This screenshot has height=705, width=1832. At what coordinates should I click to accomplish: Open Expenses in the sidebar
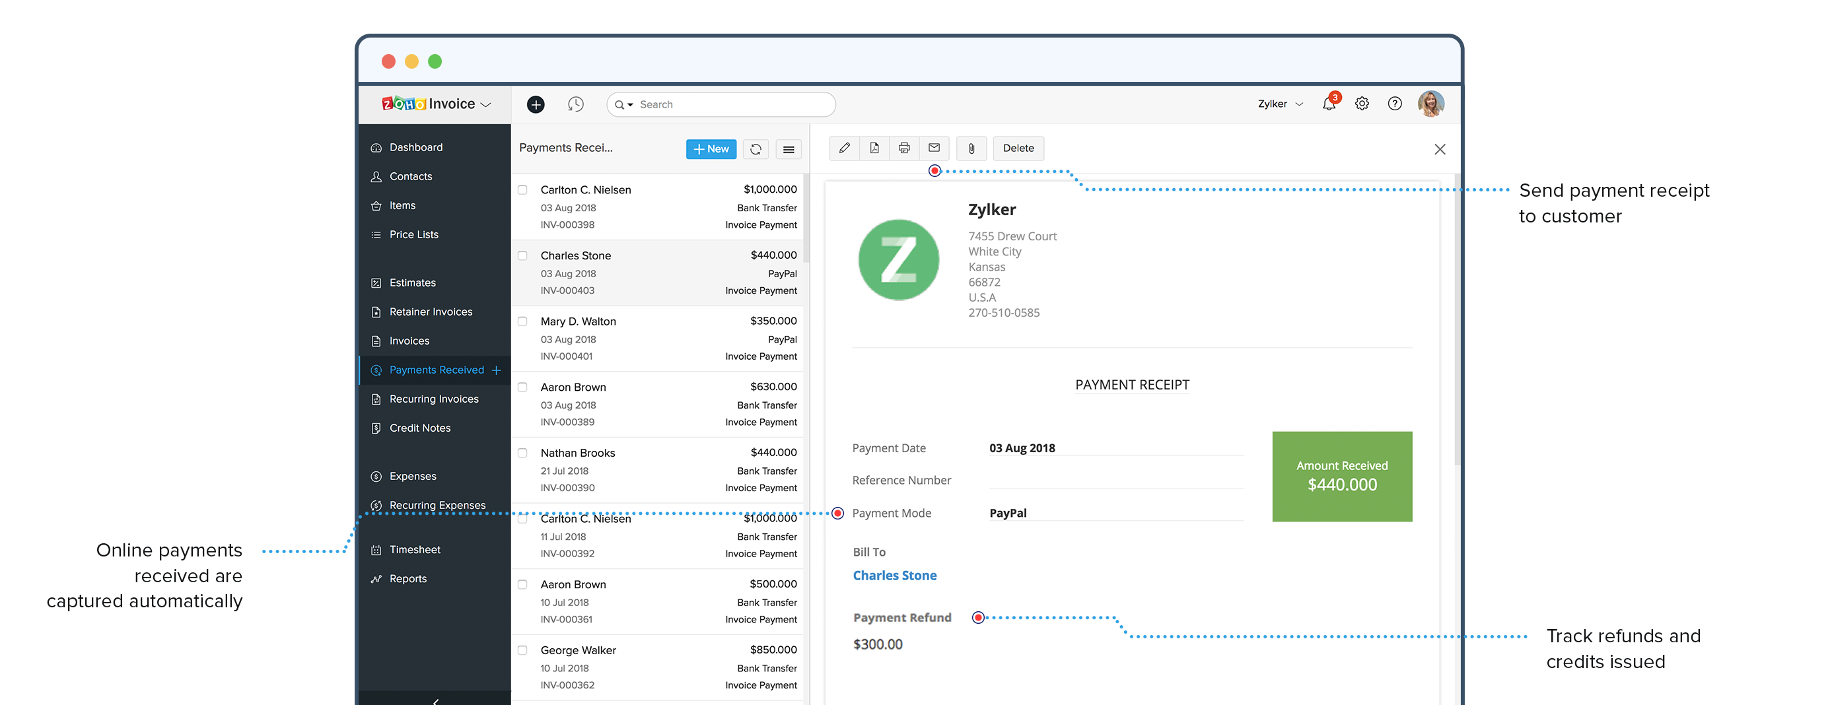click(x=435, y=476)
